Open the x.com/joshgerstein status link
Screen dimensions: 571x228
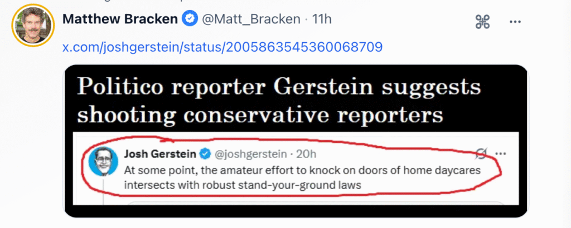(x=222, y=46)
